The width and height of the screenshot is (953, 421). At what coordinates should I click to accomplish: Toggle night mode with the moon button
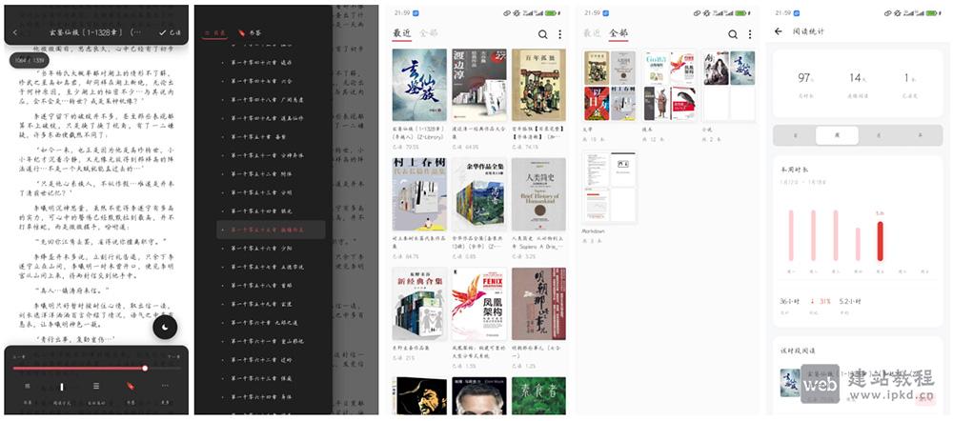pyautogui.click(x=165, y=328)
